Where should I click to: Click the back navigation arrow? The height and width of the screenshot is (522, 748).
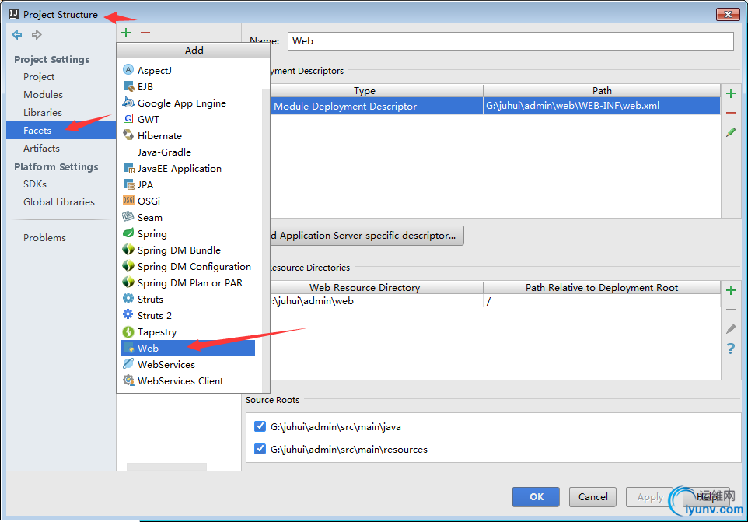click(x=17, y=34)
